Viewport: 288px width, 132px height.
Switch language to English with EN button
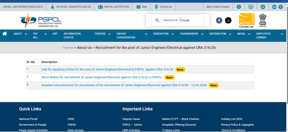274,7
